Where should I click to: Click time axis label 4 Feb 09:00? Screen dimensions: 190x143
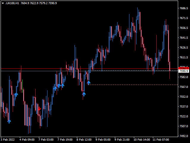click(x=27, y=140)
